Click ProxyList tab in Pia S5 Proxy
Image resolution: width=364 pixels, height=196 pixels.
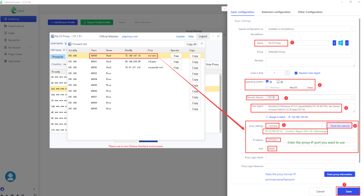pos(58,56)
